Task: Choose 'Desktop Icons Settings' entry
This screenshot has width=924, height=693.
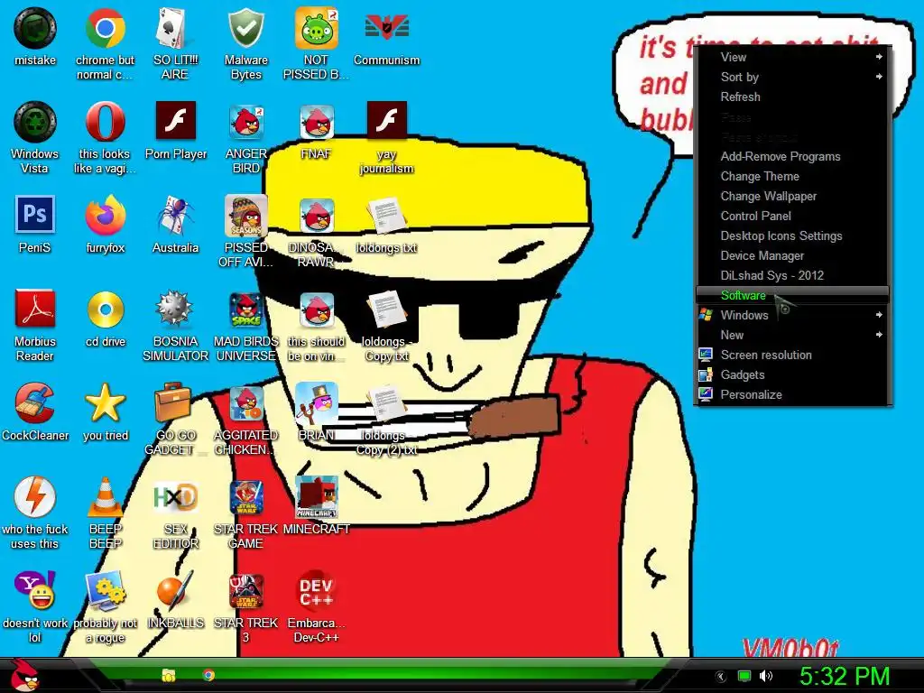Action: (792, 236)
